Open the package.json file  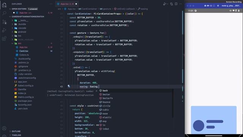click(25, 101)
